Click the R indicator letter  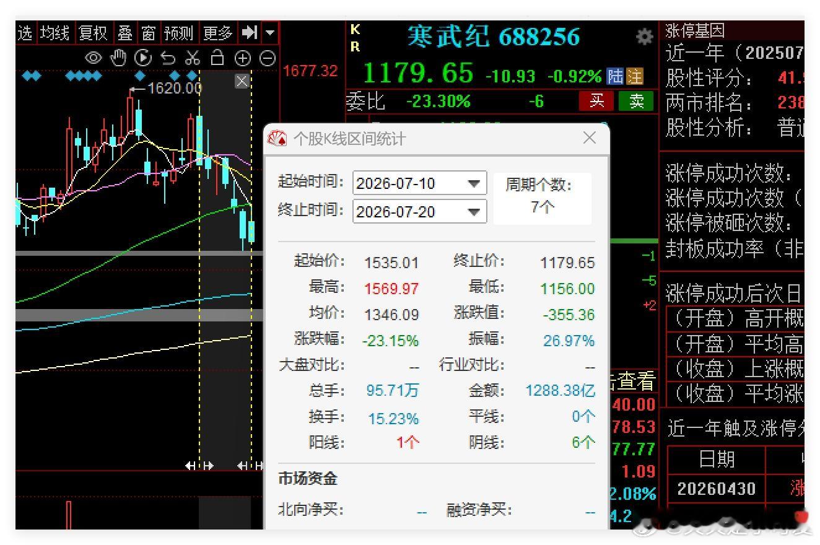point(355,46)
